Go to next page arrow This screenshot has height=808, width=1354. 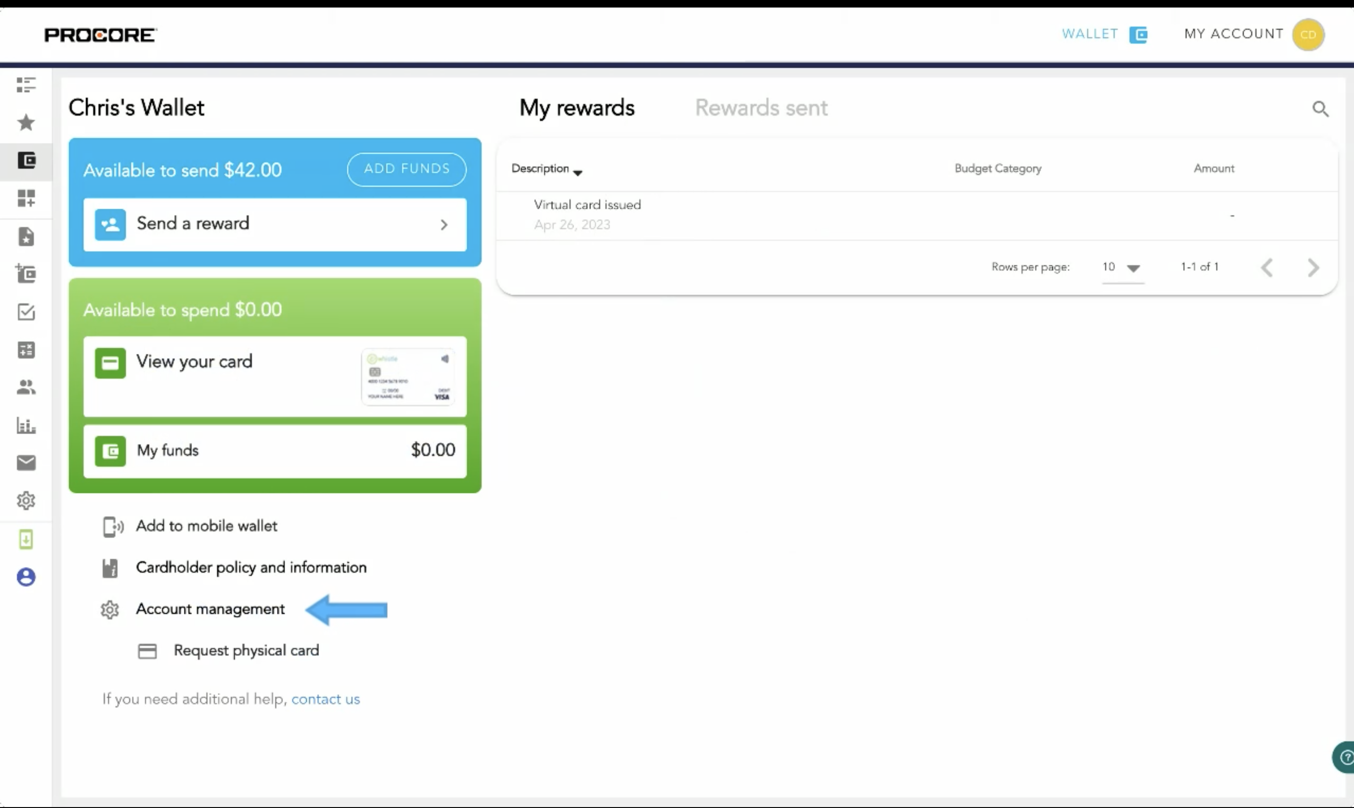tap(1313, 267)
